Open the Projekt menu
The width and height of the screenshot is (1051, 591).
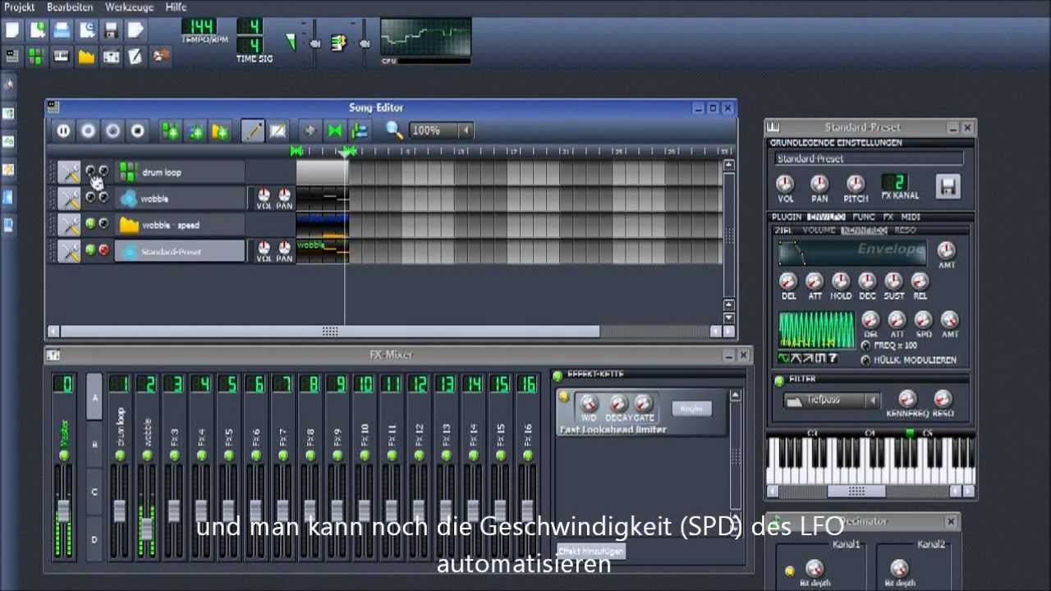19,7
